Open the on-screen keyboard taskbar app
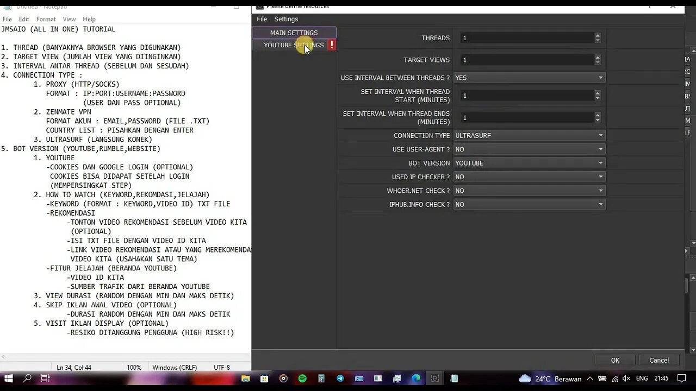The image size is (696, 391). point(359,379)
